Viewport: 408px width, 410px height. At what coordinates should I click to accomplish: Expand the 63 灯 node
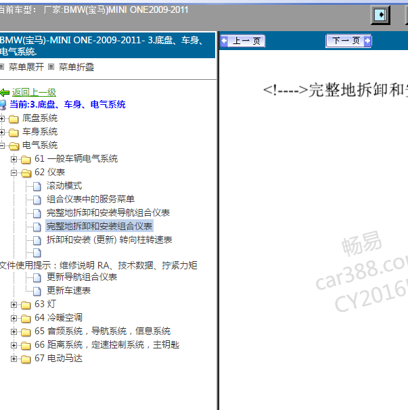[x=14, y=304]
